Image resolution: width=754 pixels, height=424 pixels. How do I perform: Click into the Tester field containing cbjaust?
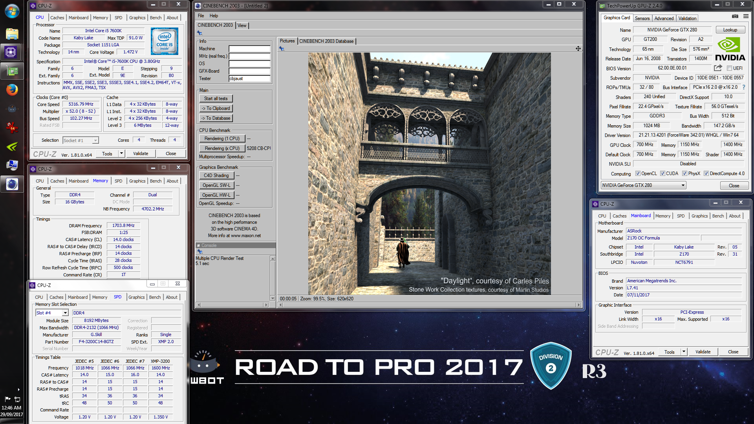249,79
